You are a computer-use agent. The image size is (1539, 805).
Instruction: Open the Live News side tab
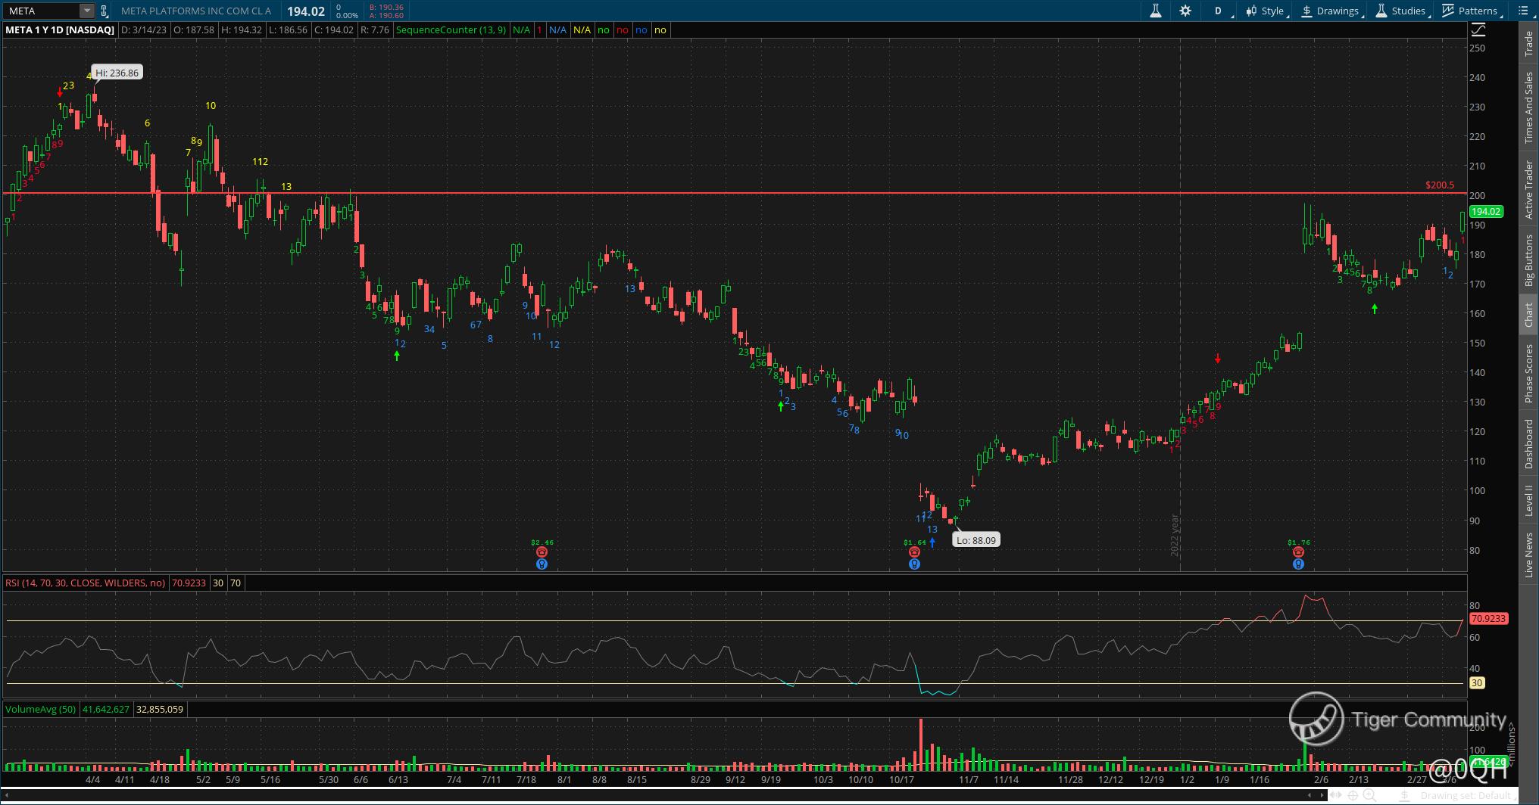click(x=1528, y=555)
